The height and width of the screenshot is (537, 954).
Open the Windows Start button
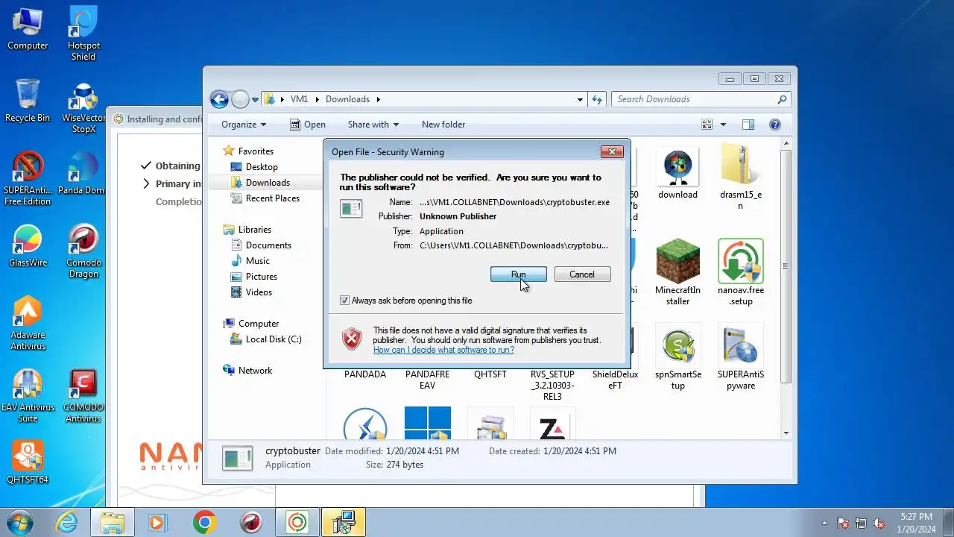(19, 522)
